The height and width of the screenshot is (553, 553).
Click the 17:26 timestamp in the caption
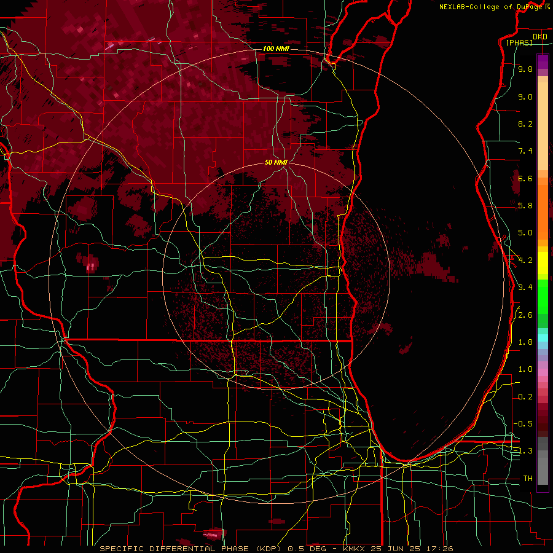point(441,549)
